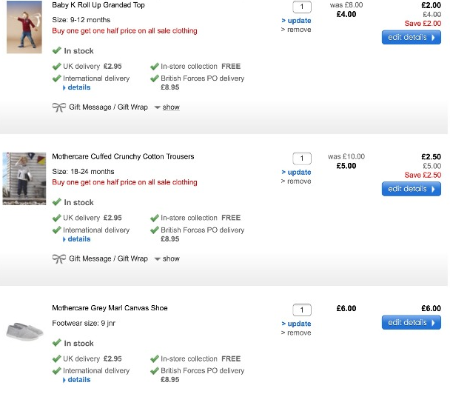Click British Forces PO delivery checkmark for Canvas Shoe
This screenshot has width=450, height=394.
point(154,371)
